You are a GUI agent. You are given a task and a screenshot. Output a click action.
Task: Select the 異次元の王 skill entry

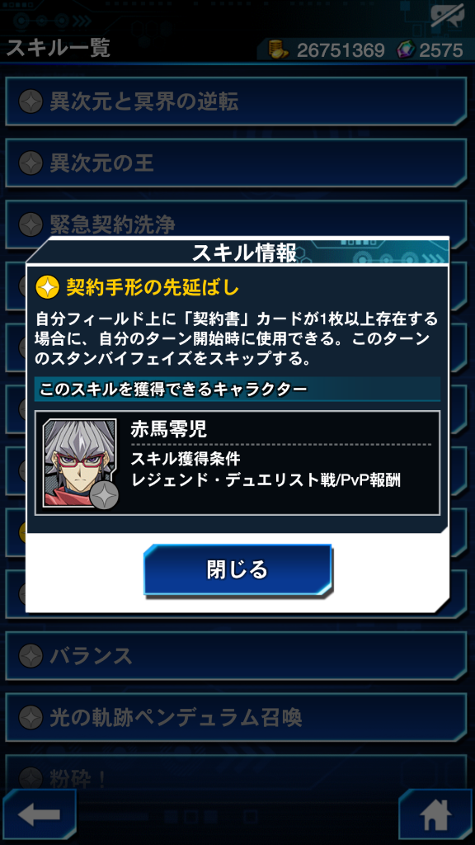coord(236,163)
